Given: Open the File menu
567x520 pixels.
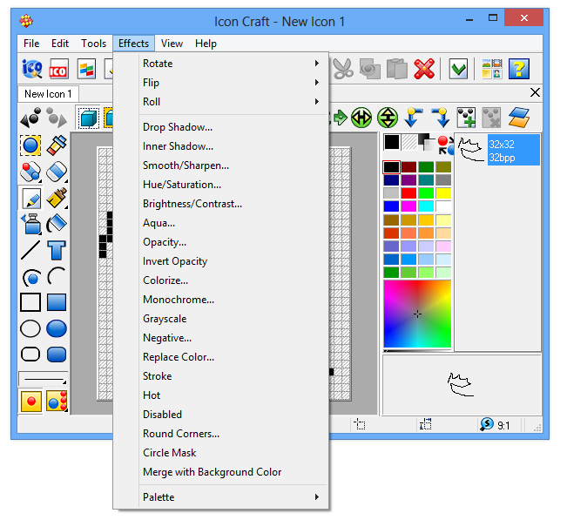Looking at the screenshot, I should point(31,44).
